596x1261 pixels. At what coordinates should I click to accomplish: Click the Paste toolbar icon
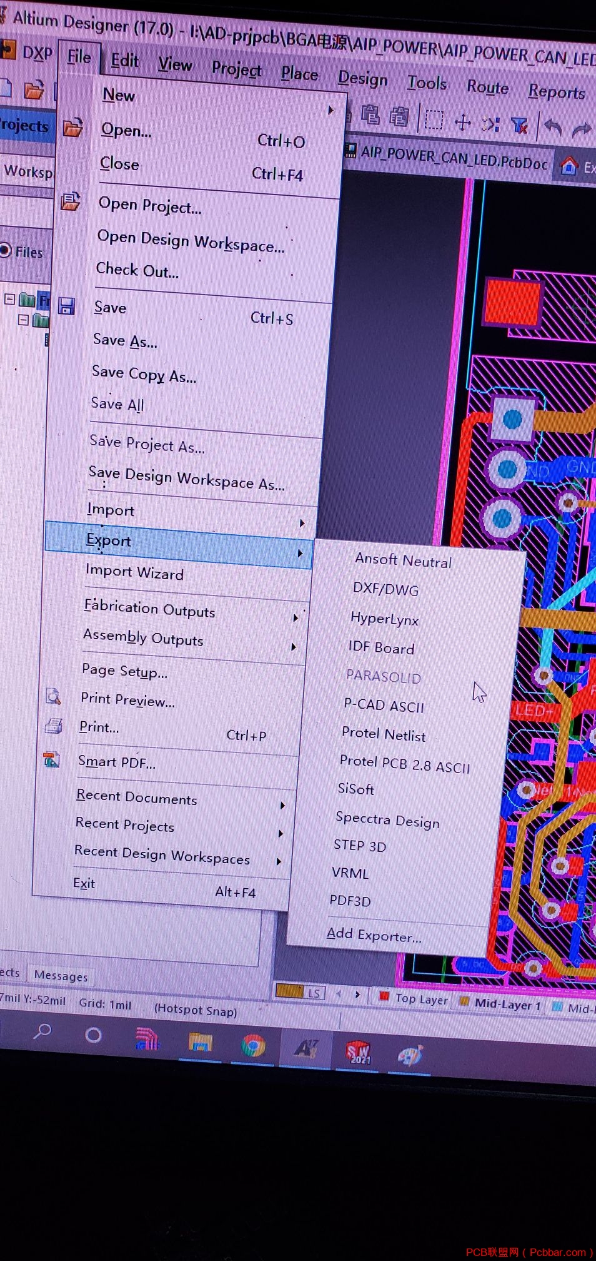pos(370,114)
